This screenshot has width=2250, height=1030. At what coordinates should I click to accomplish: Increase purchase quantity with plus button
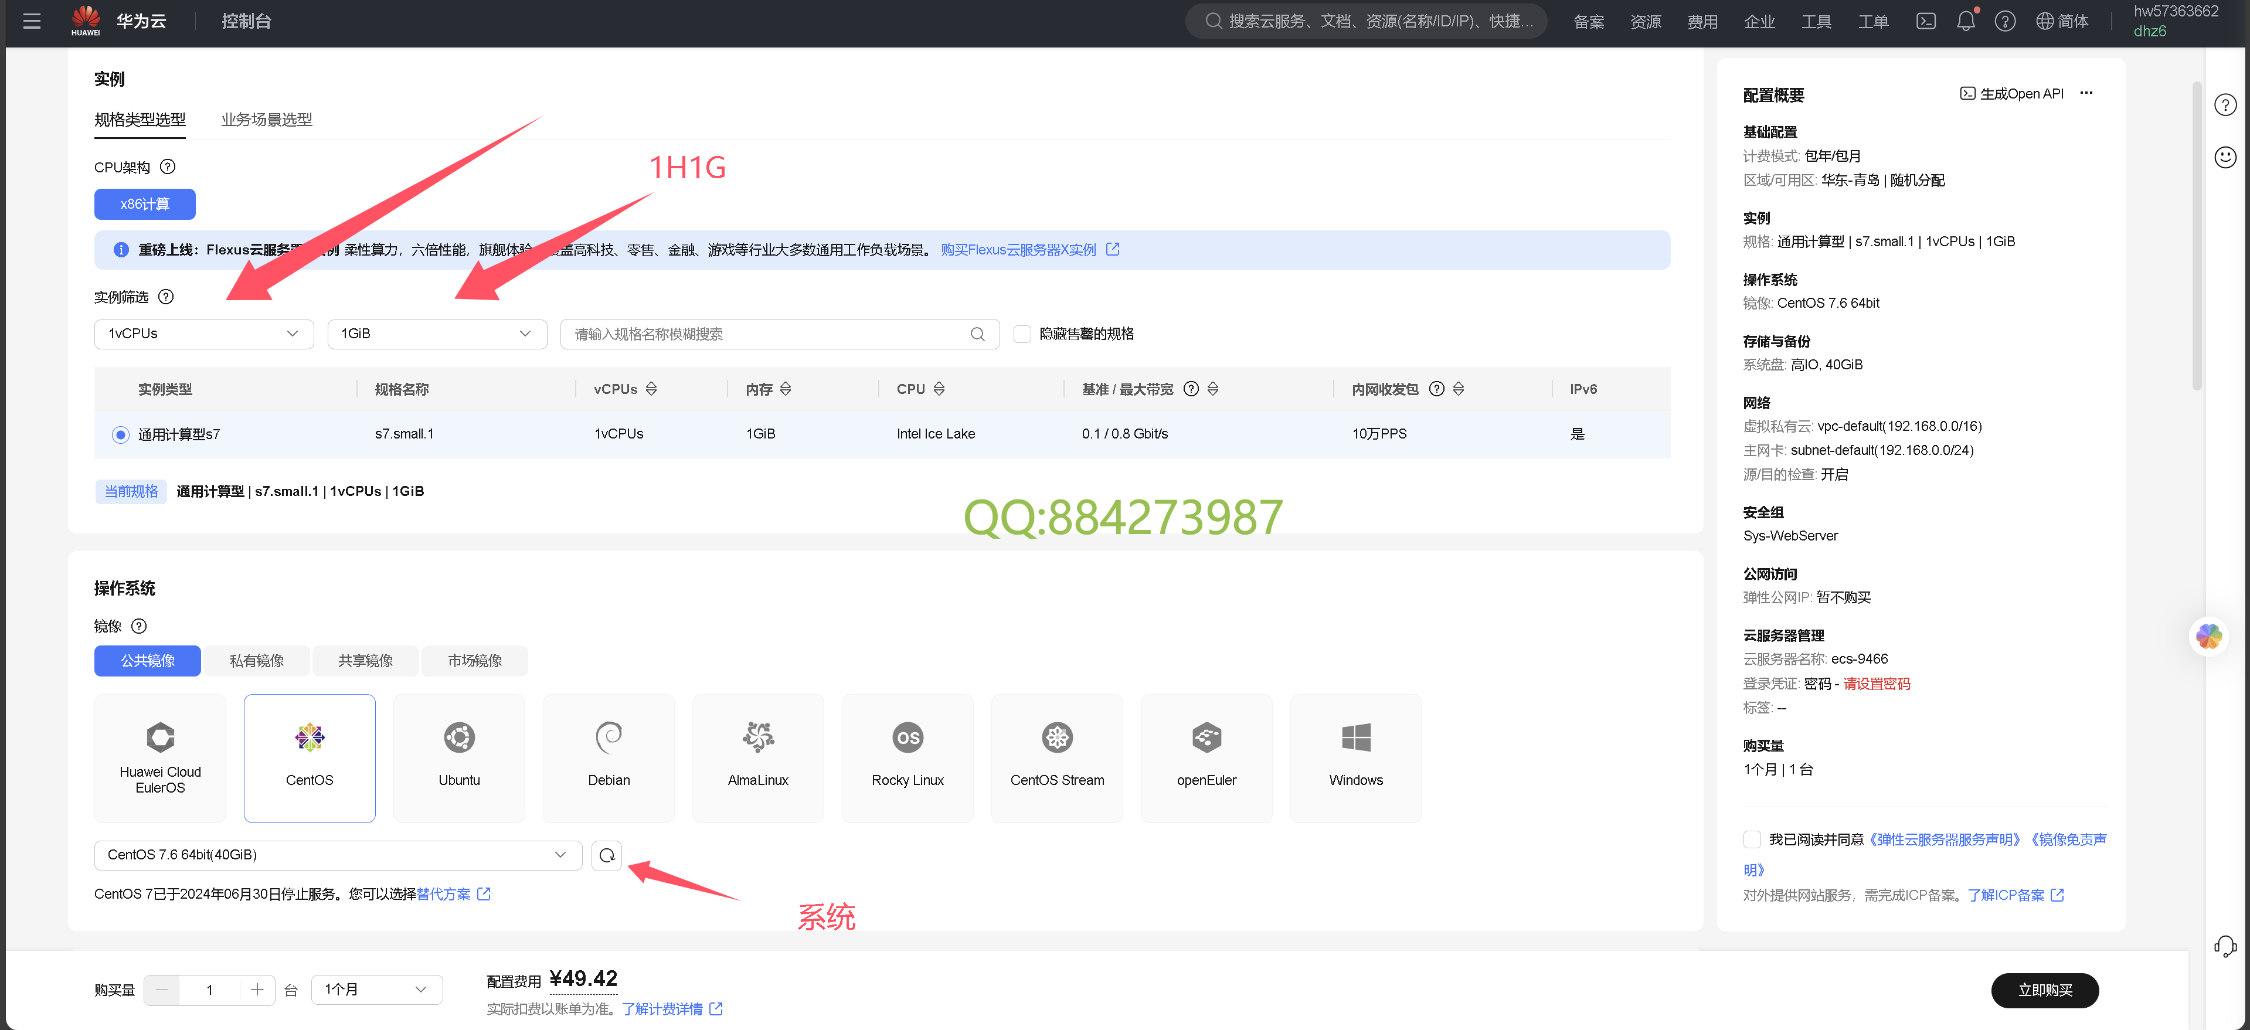(257, 989)
